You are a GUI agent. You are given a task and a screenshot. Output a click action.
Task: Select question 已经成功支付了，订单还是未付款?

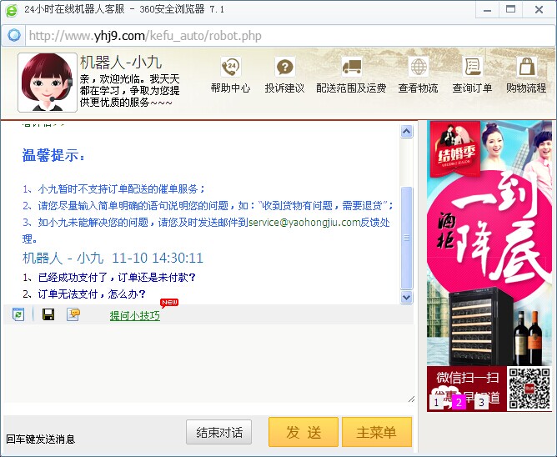117,277
